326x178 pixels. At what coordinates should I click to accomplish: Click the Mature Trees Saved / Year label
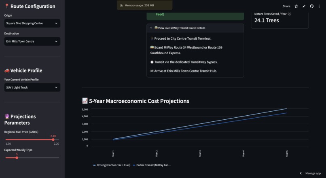[x=271, y=14]
